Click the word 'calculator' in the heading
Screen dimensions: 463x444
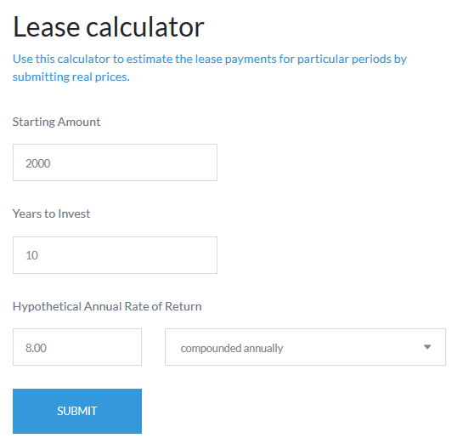click(x=145, y=27)
